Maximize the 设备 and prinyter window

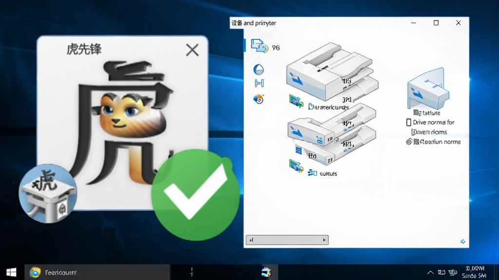[436, 23]
